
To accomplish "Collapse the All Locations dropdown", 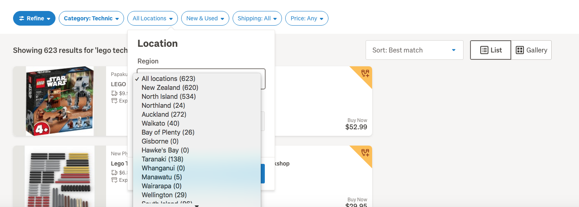I will pyautogui.click(x=153, y=18).
